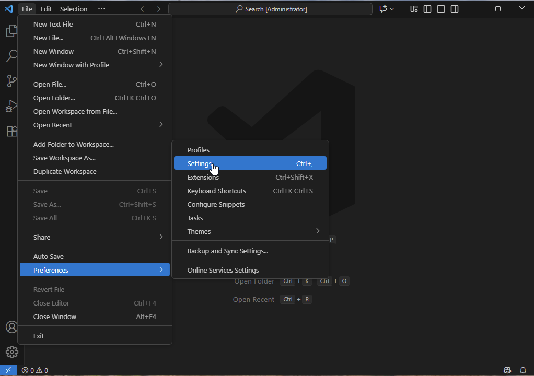
Task: Choose Open Folder... in File menu
Action: pos(54,98)
